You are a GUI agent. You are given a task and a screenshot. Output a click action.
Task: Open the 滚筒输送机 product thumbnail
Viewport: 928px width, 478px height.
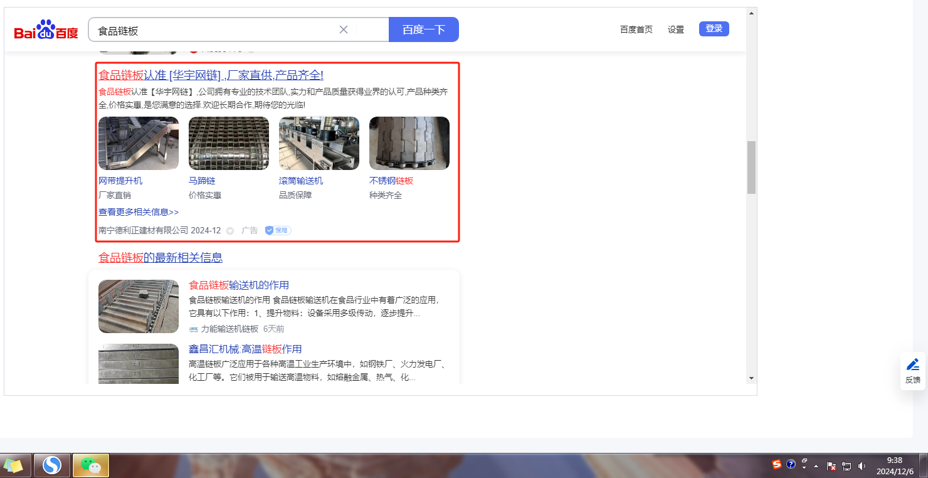pos(319,143)
